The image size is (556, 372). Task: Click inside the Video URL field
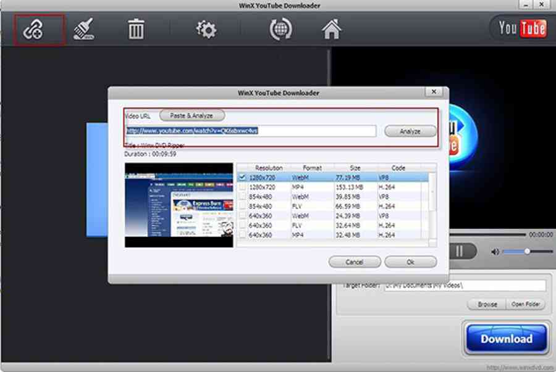250,131
